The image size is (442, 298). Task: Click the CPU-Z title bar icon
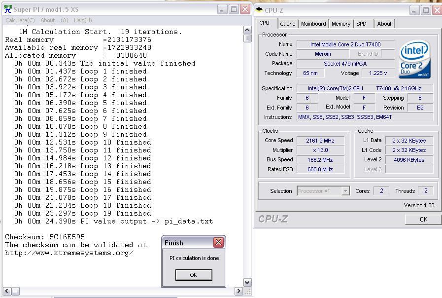(x=259, y=10)
